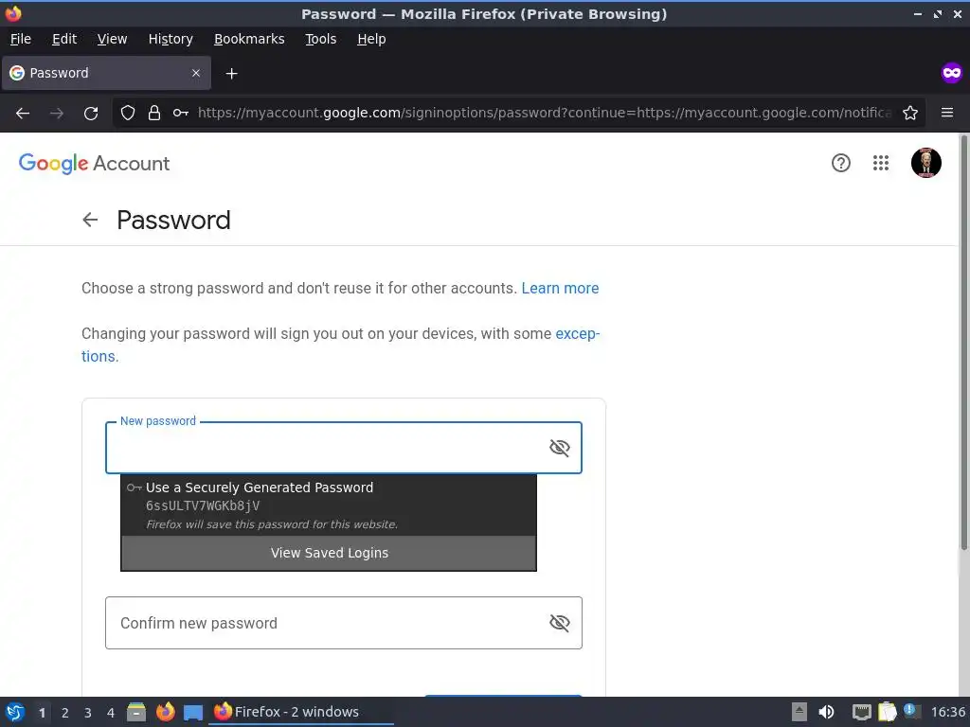Open the Google apps grid
The height and width of the screenshot is (727, 970).
pos(881,163)
